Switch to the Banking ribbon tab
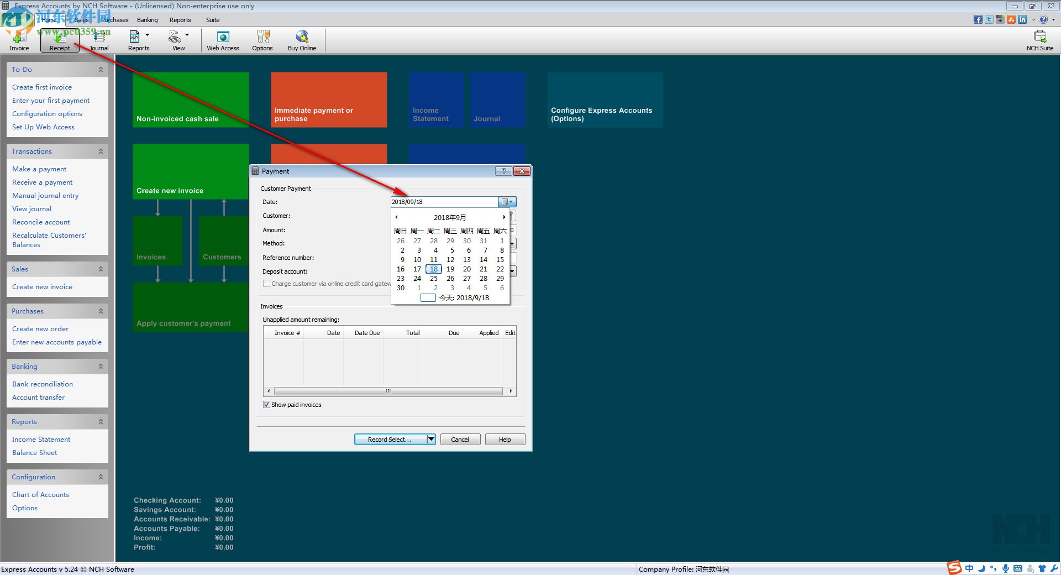 (148, 20)
